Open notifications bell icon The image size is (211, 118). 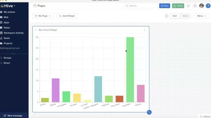point(188,6)
